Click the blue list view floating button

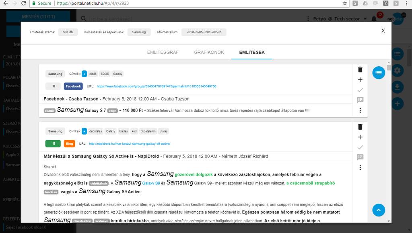point(379,73)
